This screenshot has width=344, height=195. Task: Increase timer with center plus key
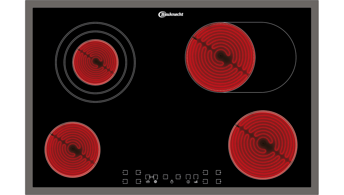coord(178,177)
